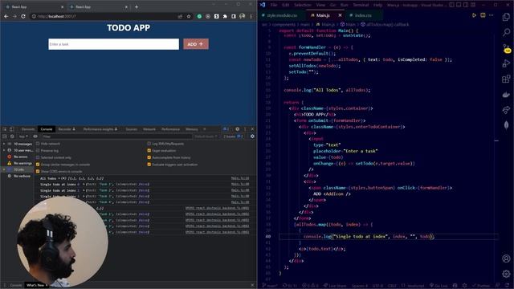Screen dimensions: 514x289
Task: Expand Single todo at index 0 object
Action: pyautogui.click(x=84, y=185)
